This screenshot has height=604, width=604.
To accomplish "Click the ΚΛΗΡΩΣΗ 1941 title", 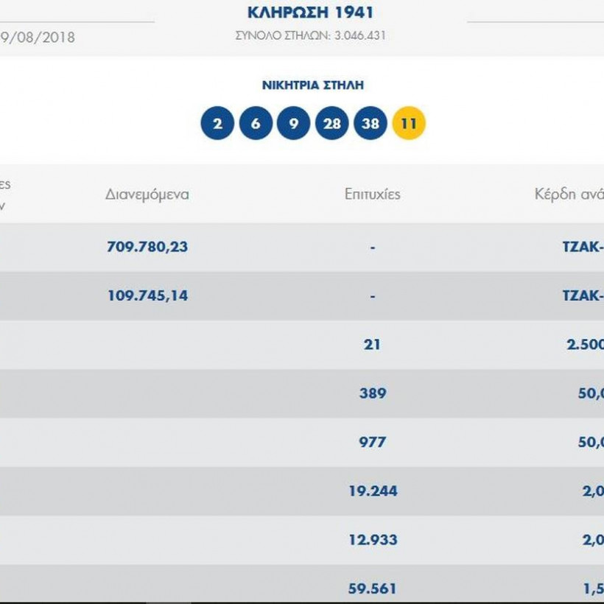I will [x=311, y=13].
